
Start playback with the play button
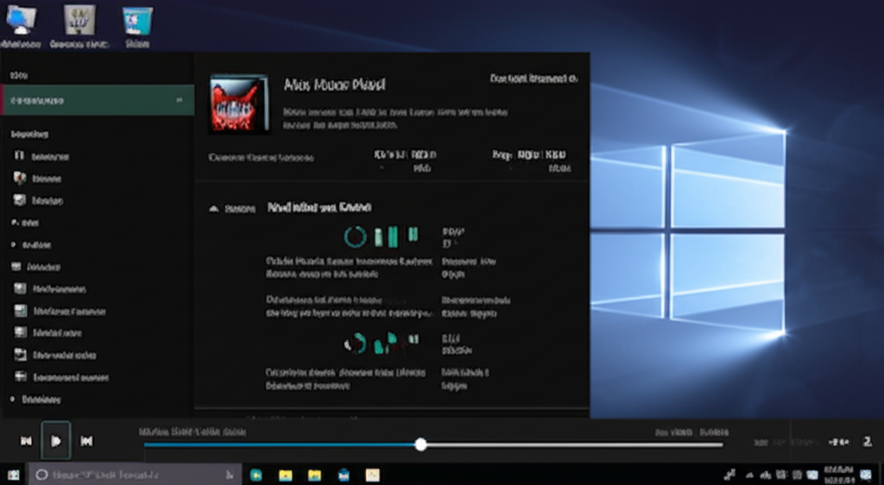click(56, 440)
